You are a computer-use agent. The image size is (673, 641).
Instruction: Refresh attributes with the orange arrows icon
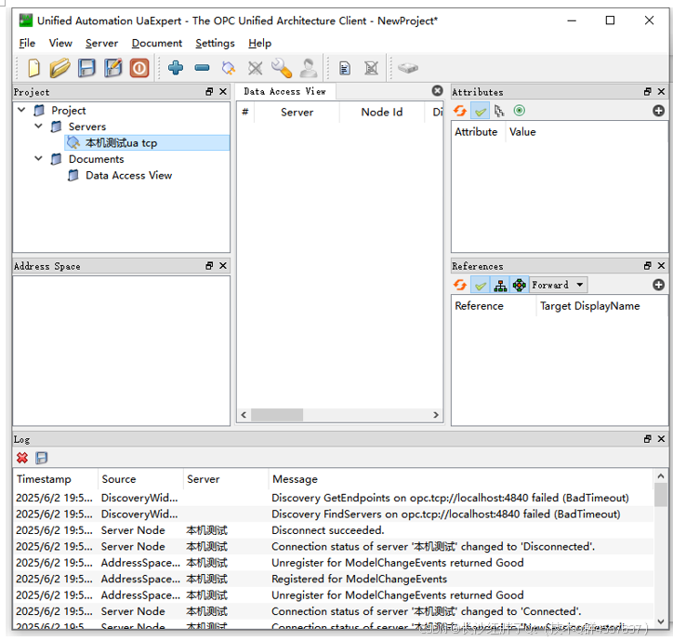(460, 111)
